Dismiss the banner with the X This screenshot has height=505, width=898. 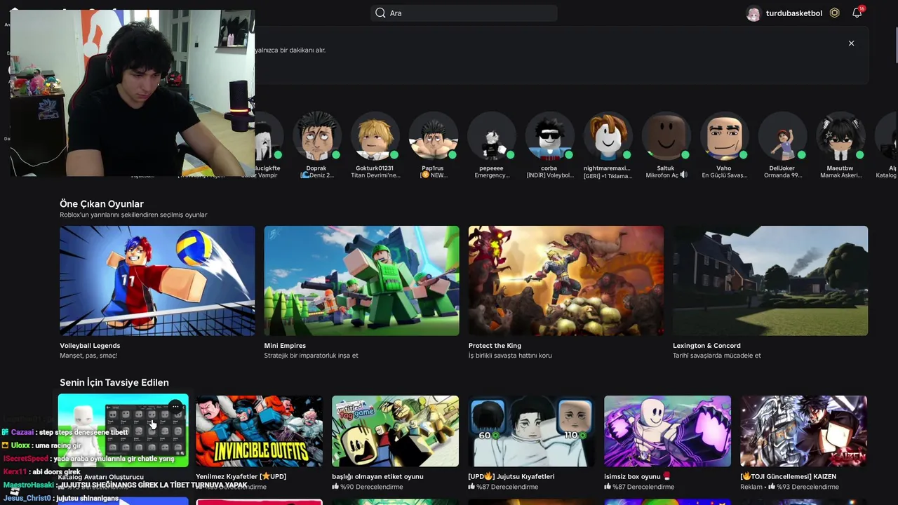click(851, 43)
